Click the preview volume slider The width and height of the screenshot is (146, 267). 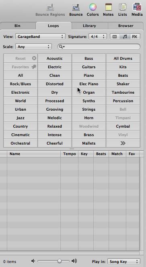tap(53, 261)
